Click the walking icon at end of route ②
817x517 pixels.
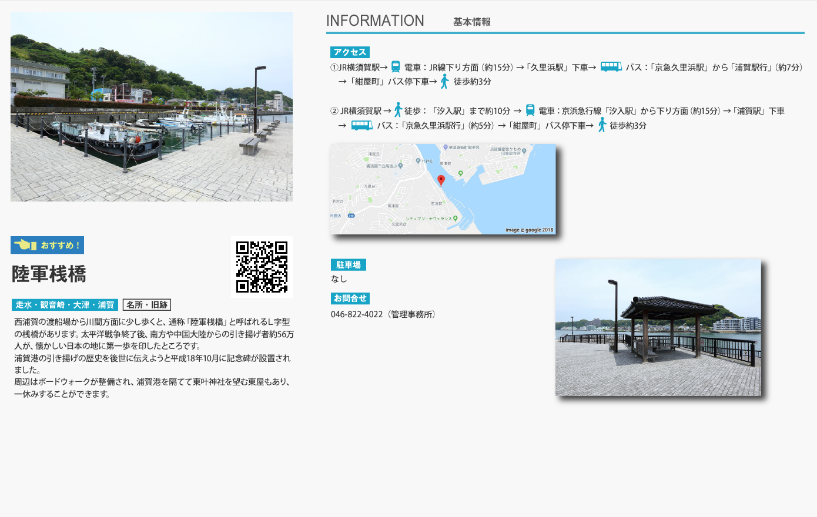click(x=602, y=125)
